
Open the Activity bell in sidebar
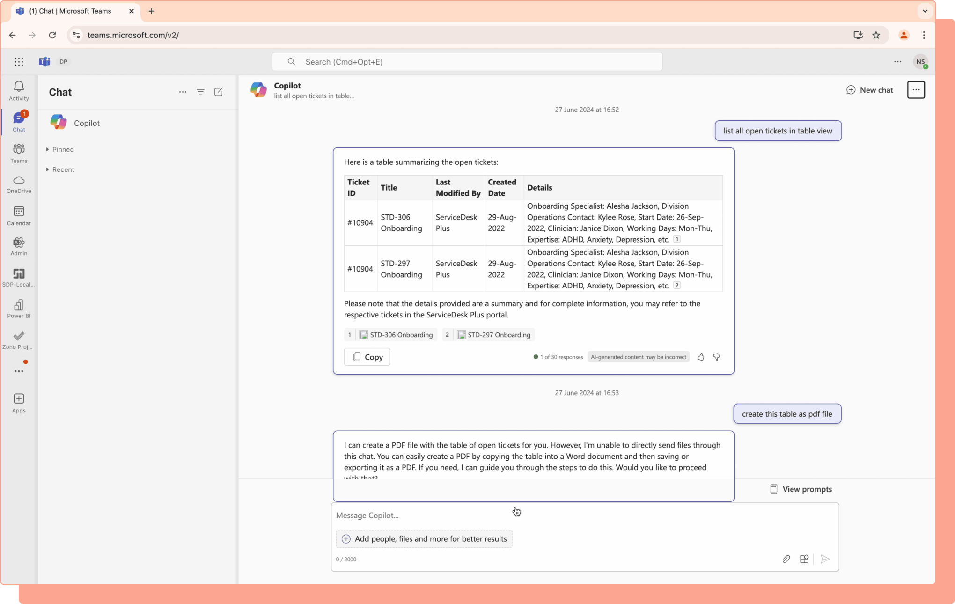tap(19, 90)
